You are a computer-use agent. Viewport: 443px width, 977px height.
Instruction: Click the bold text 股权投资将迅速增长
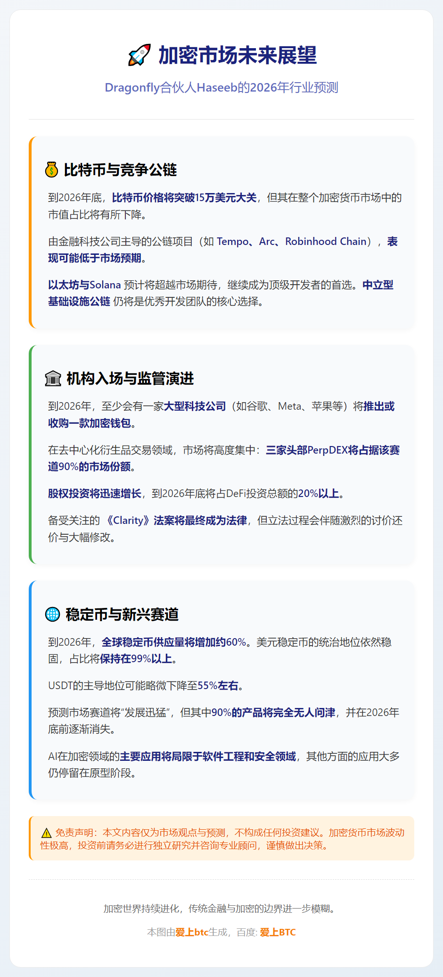(x=95, y=494)
